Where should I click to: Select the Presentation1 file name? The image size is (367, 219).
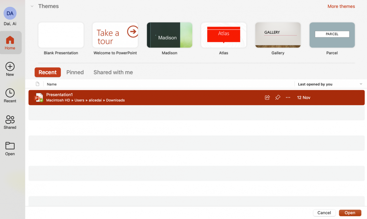click(x=59, y=95)
